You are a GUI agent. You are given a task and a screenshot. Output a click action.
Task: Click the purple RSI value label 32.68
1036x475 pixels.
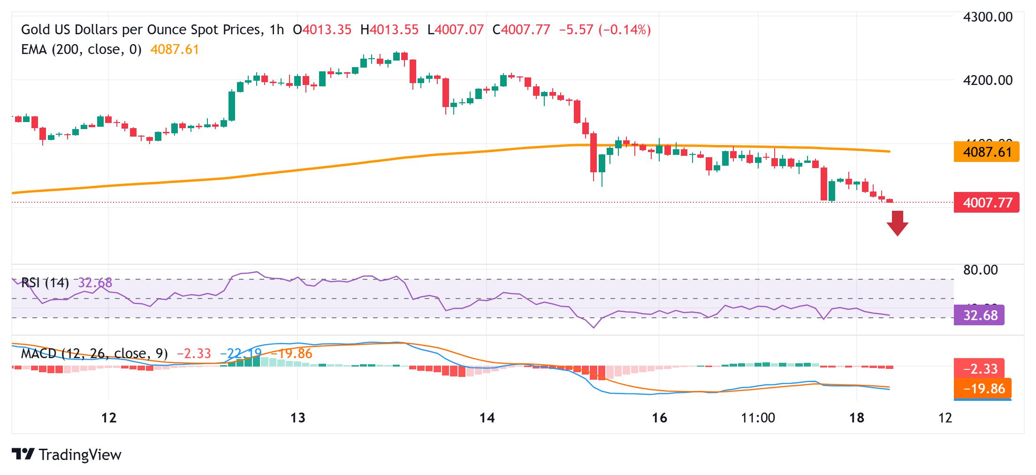979,315
